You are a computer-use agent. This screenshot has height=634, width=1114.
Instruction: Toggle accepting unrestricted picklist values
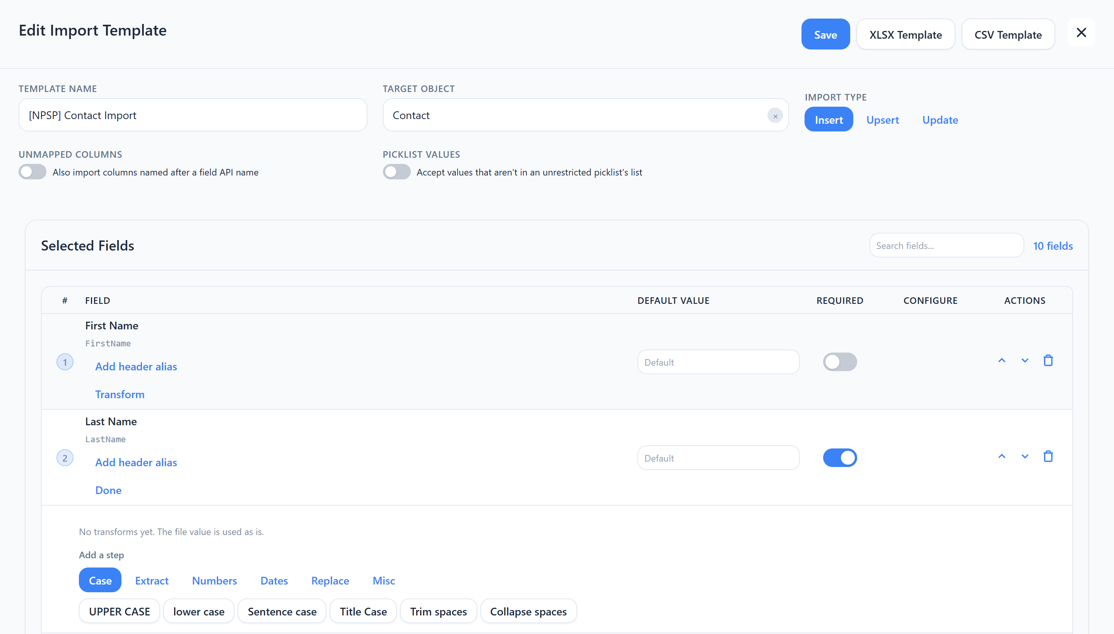[396, 172]
